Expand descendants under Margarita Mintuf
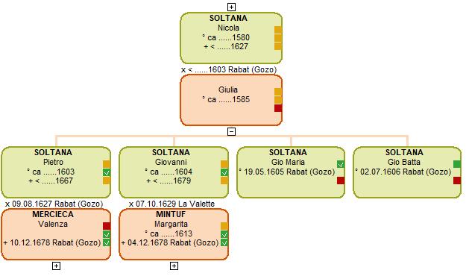This screenshot has height=276, width=466. coord(174,266)
